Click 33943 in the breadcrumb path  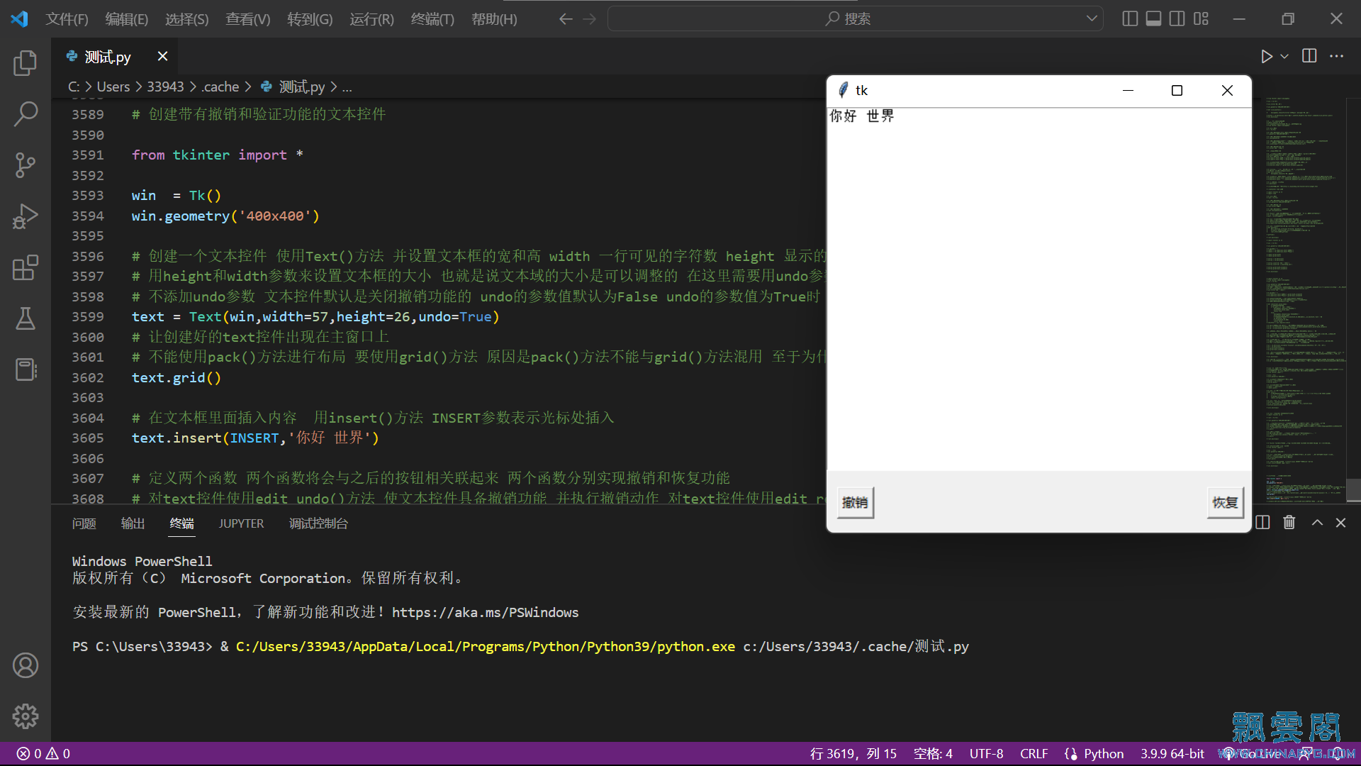coord(165,87)
